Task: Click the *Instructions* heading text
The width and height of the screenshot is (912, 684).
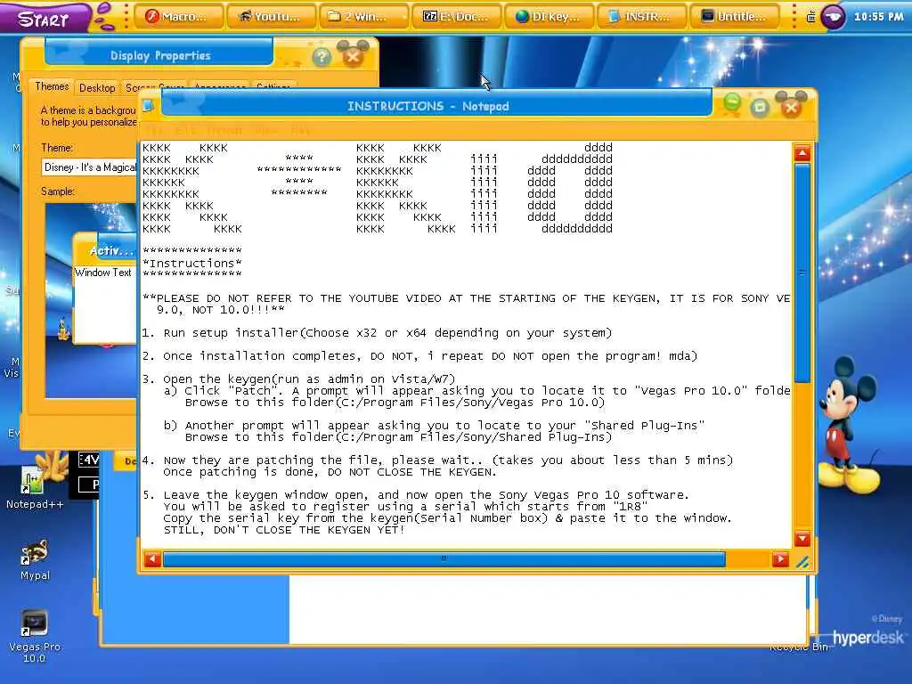Action: point(192,264)
